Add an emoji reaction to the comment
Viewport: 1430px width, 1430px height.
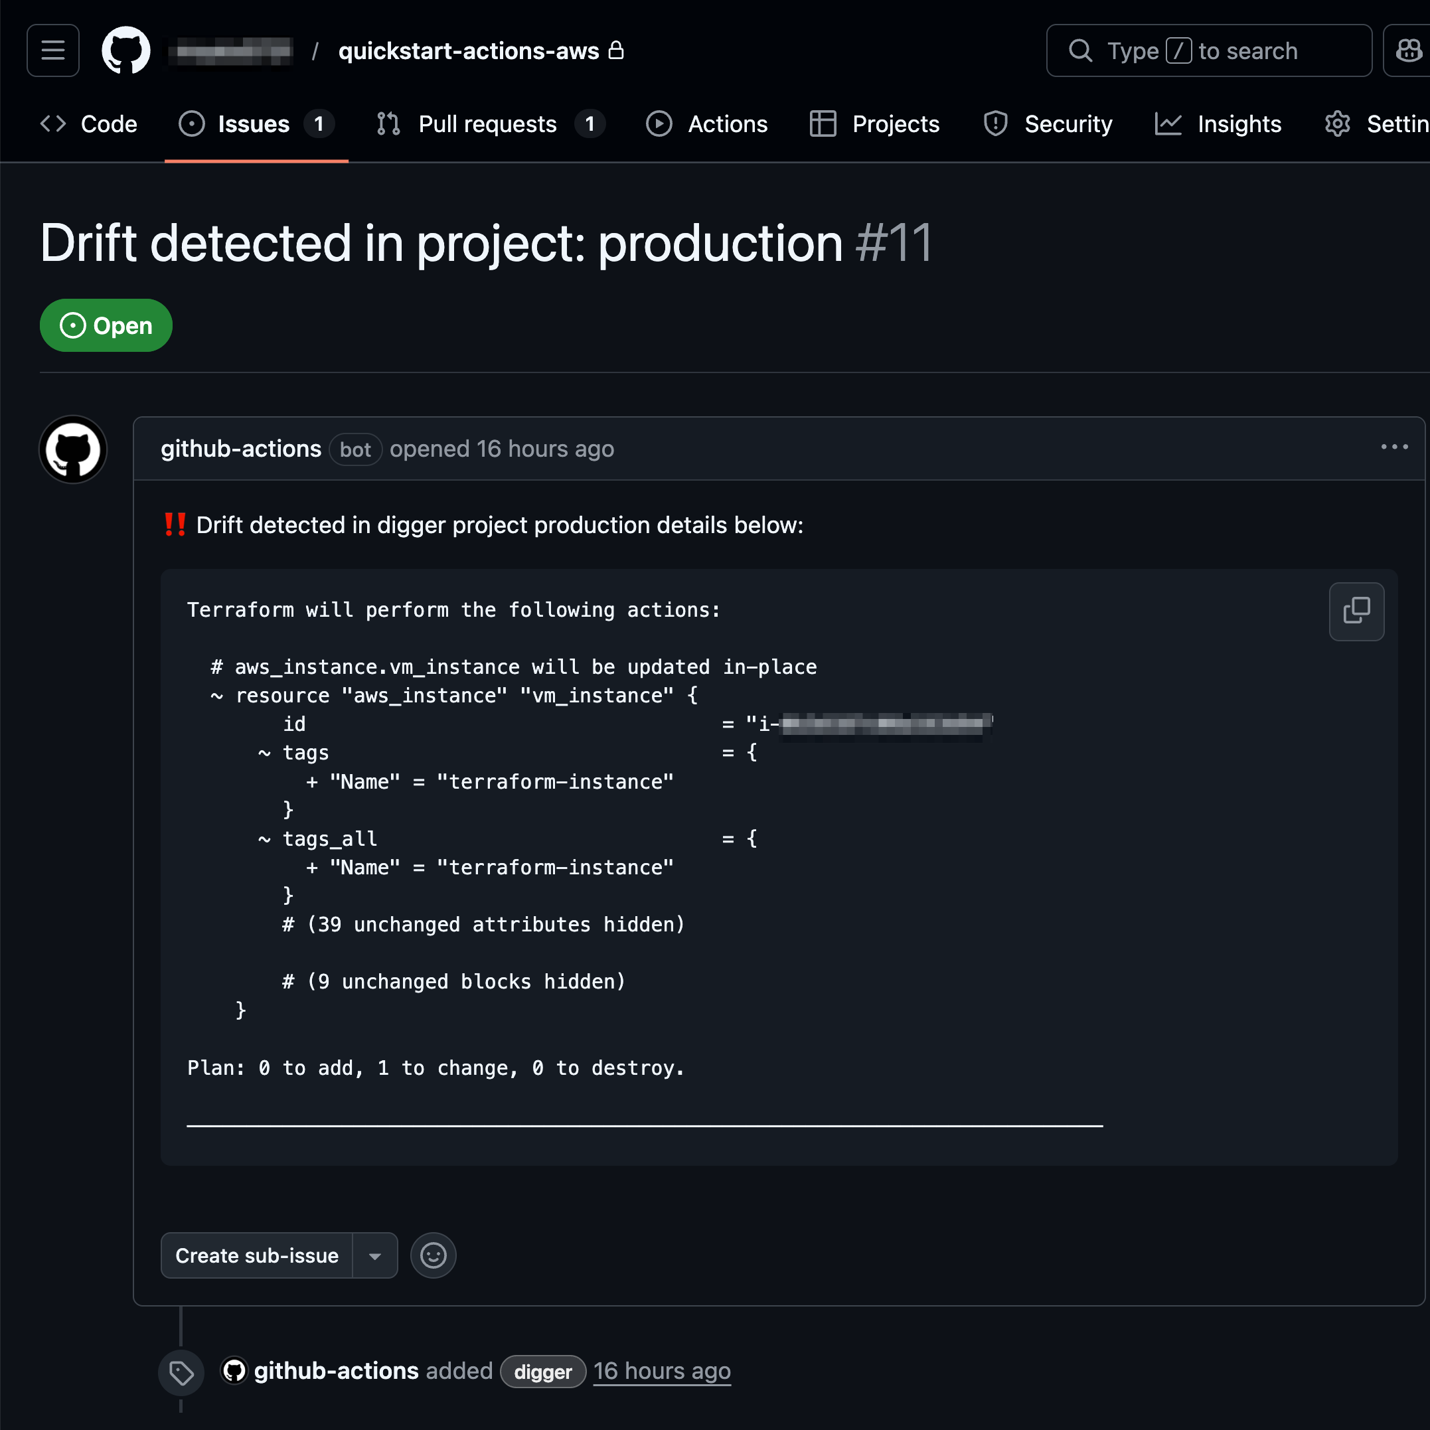coord(432,1255)
